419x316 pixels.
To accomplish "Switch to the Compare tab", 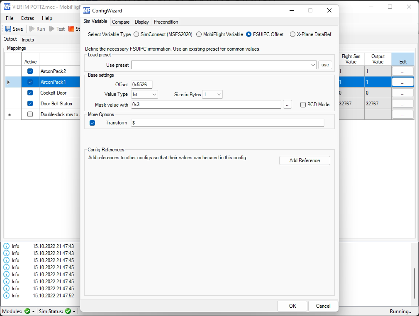I will tap(121, 22).
